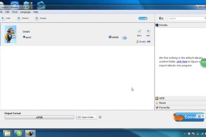Image resolution: width=206 pixels, height=137 pixels.
Task: Click the Del icon on book row
Action: pos(148,31)
